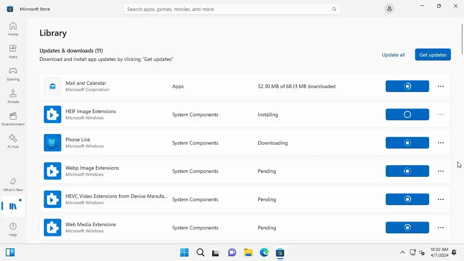Cancel the pending HEVC Video Extensions update

click(407, 199)
